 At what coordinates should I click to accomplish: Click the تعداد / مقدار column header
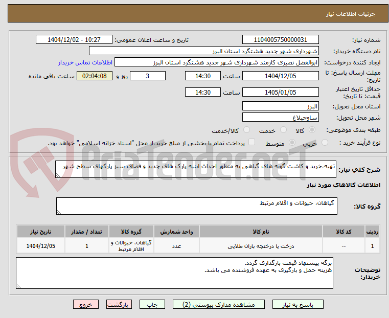click(86, 232)
